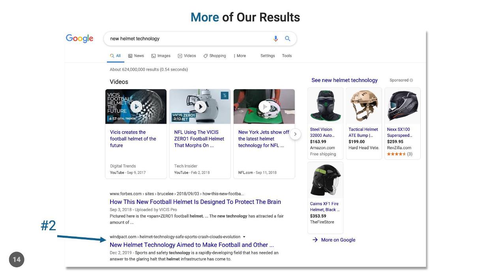Screen dimensions: 491x276
Task: Click the Digital Trends source label
Action: tap(123, 166)
